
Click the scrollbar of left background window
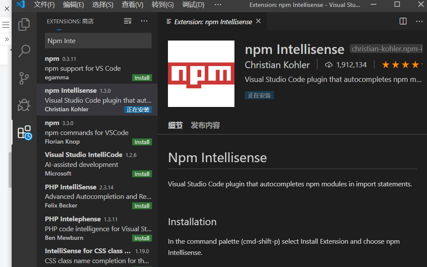pyautogui.click(x=10, y=170)
